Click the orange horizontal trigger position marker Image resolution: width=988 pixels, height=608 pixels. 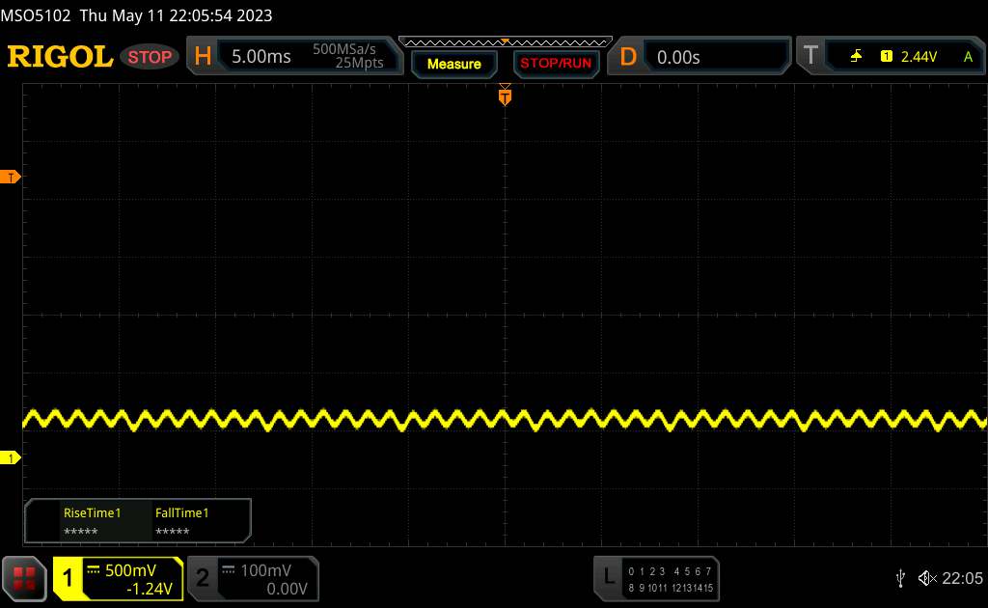[x=505, y=96]
